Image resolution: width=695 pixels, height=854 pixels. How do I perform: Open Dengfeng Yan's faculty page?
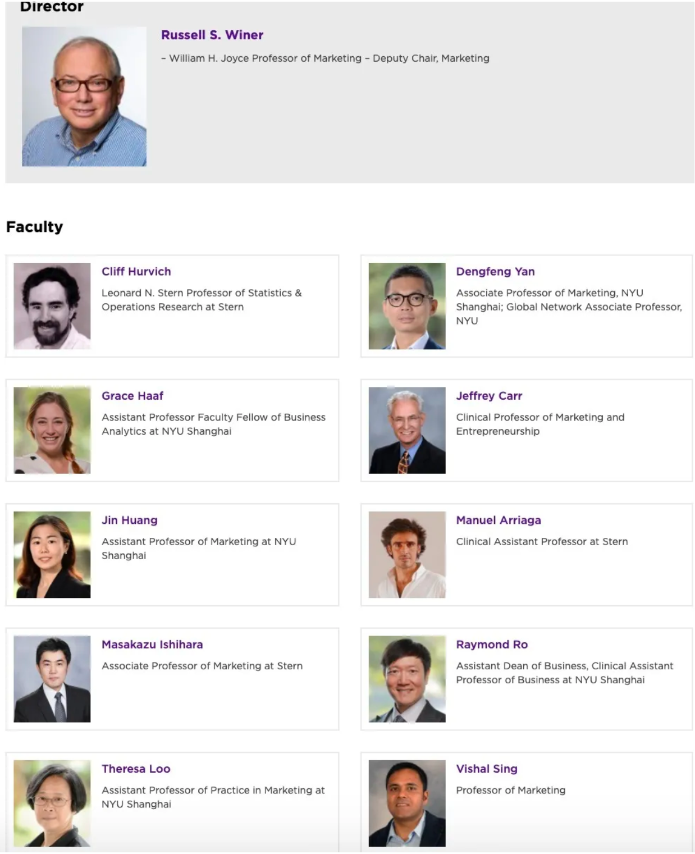495,271
